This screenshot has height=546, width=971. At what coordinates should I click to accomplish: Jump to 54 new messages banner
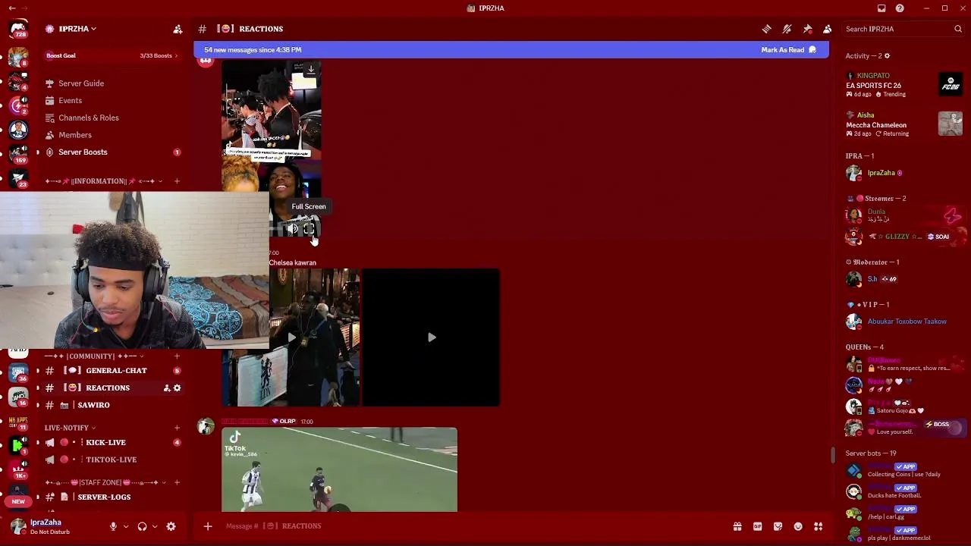(x=253, y=50)
